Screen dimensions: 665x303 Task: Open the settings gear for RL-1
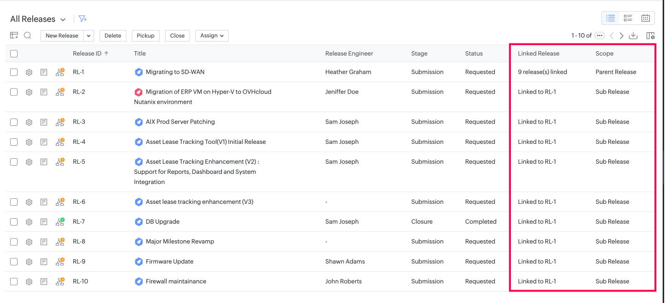tap(29, 72)
